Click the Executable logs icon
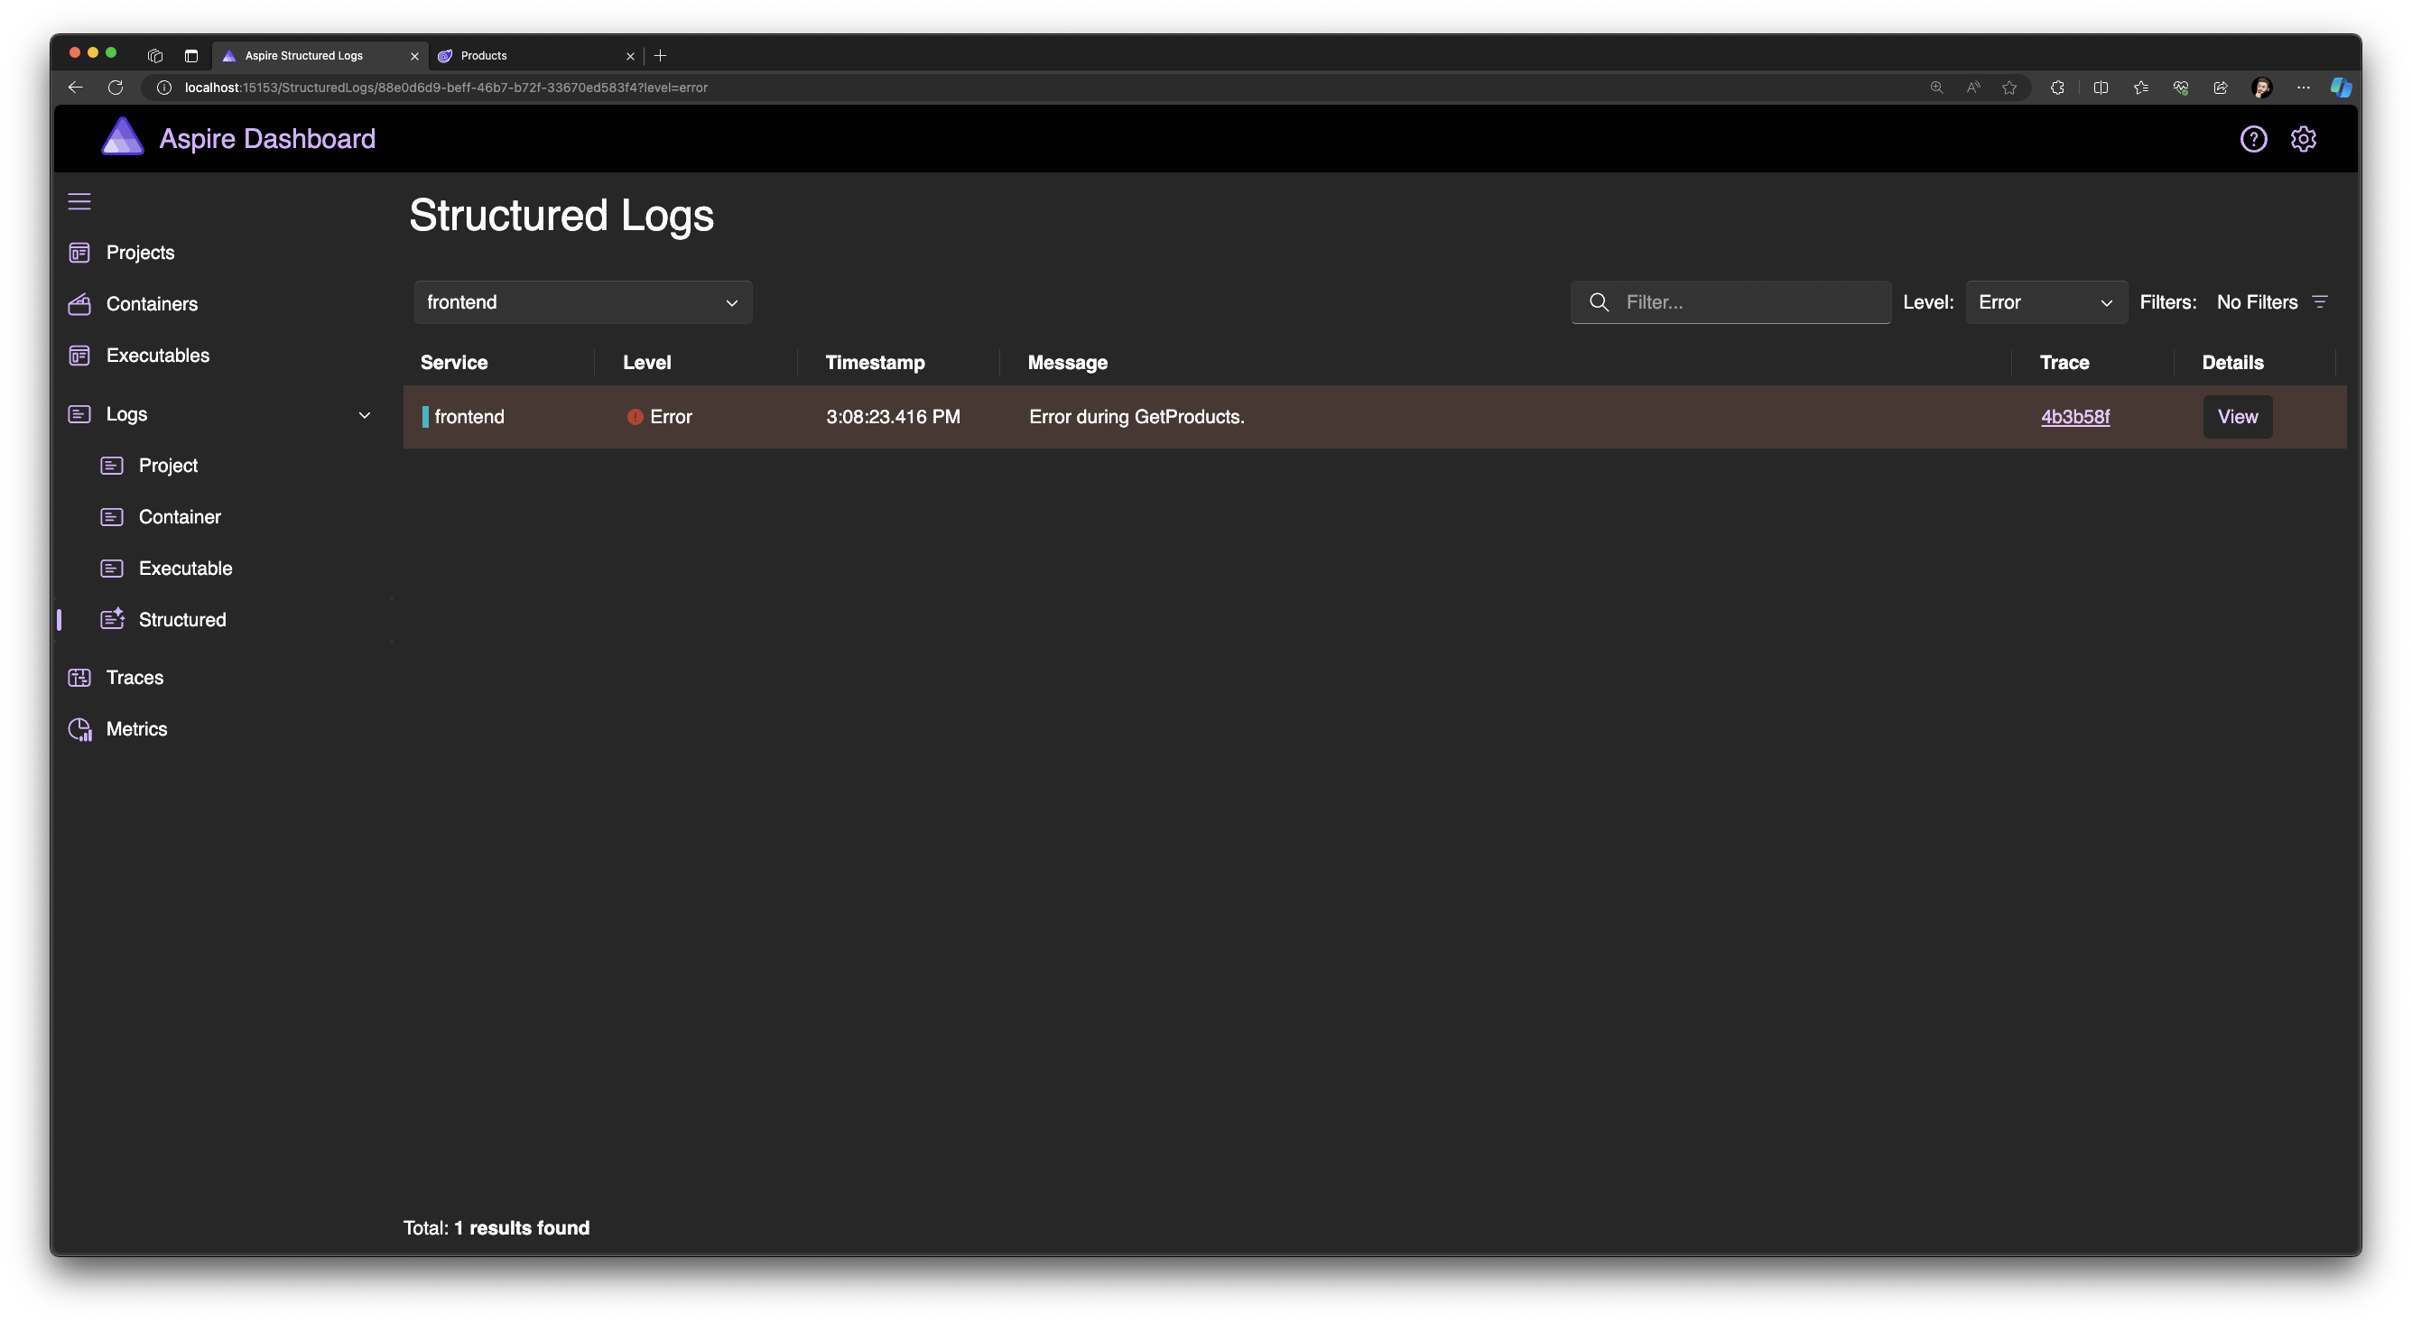 (x=112, y=569)
